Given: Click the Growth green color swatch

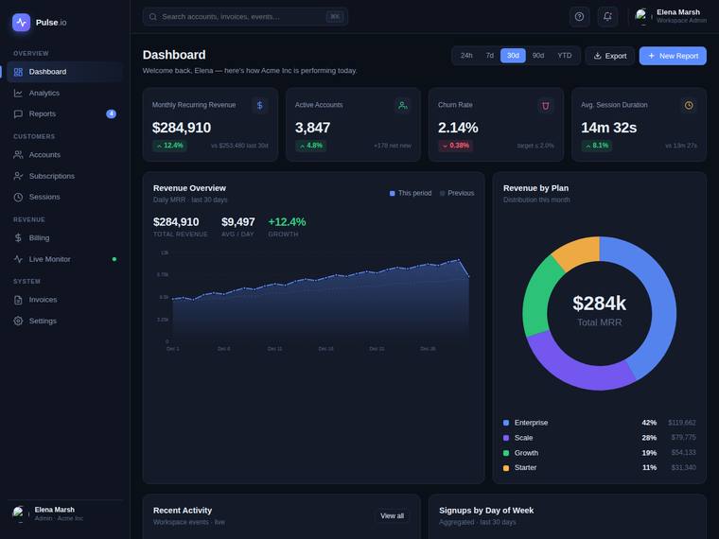Looking at the screenshot, I should pos(506,453).
